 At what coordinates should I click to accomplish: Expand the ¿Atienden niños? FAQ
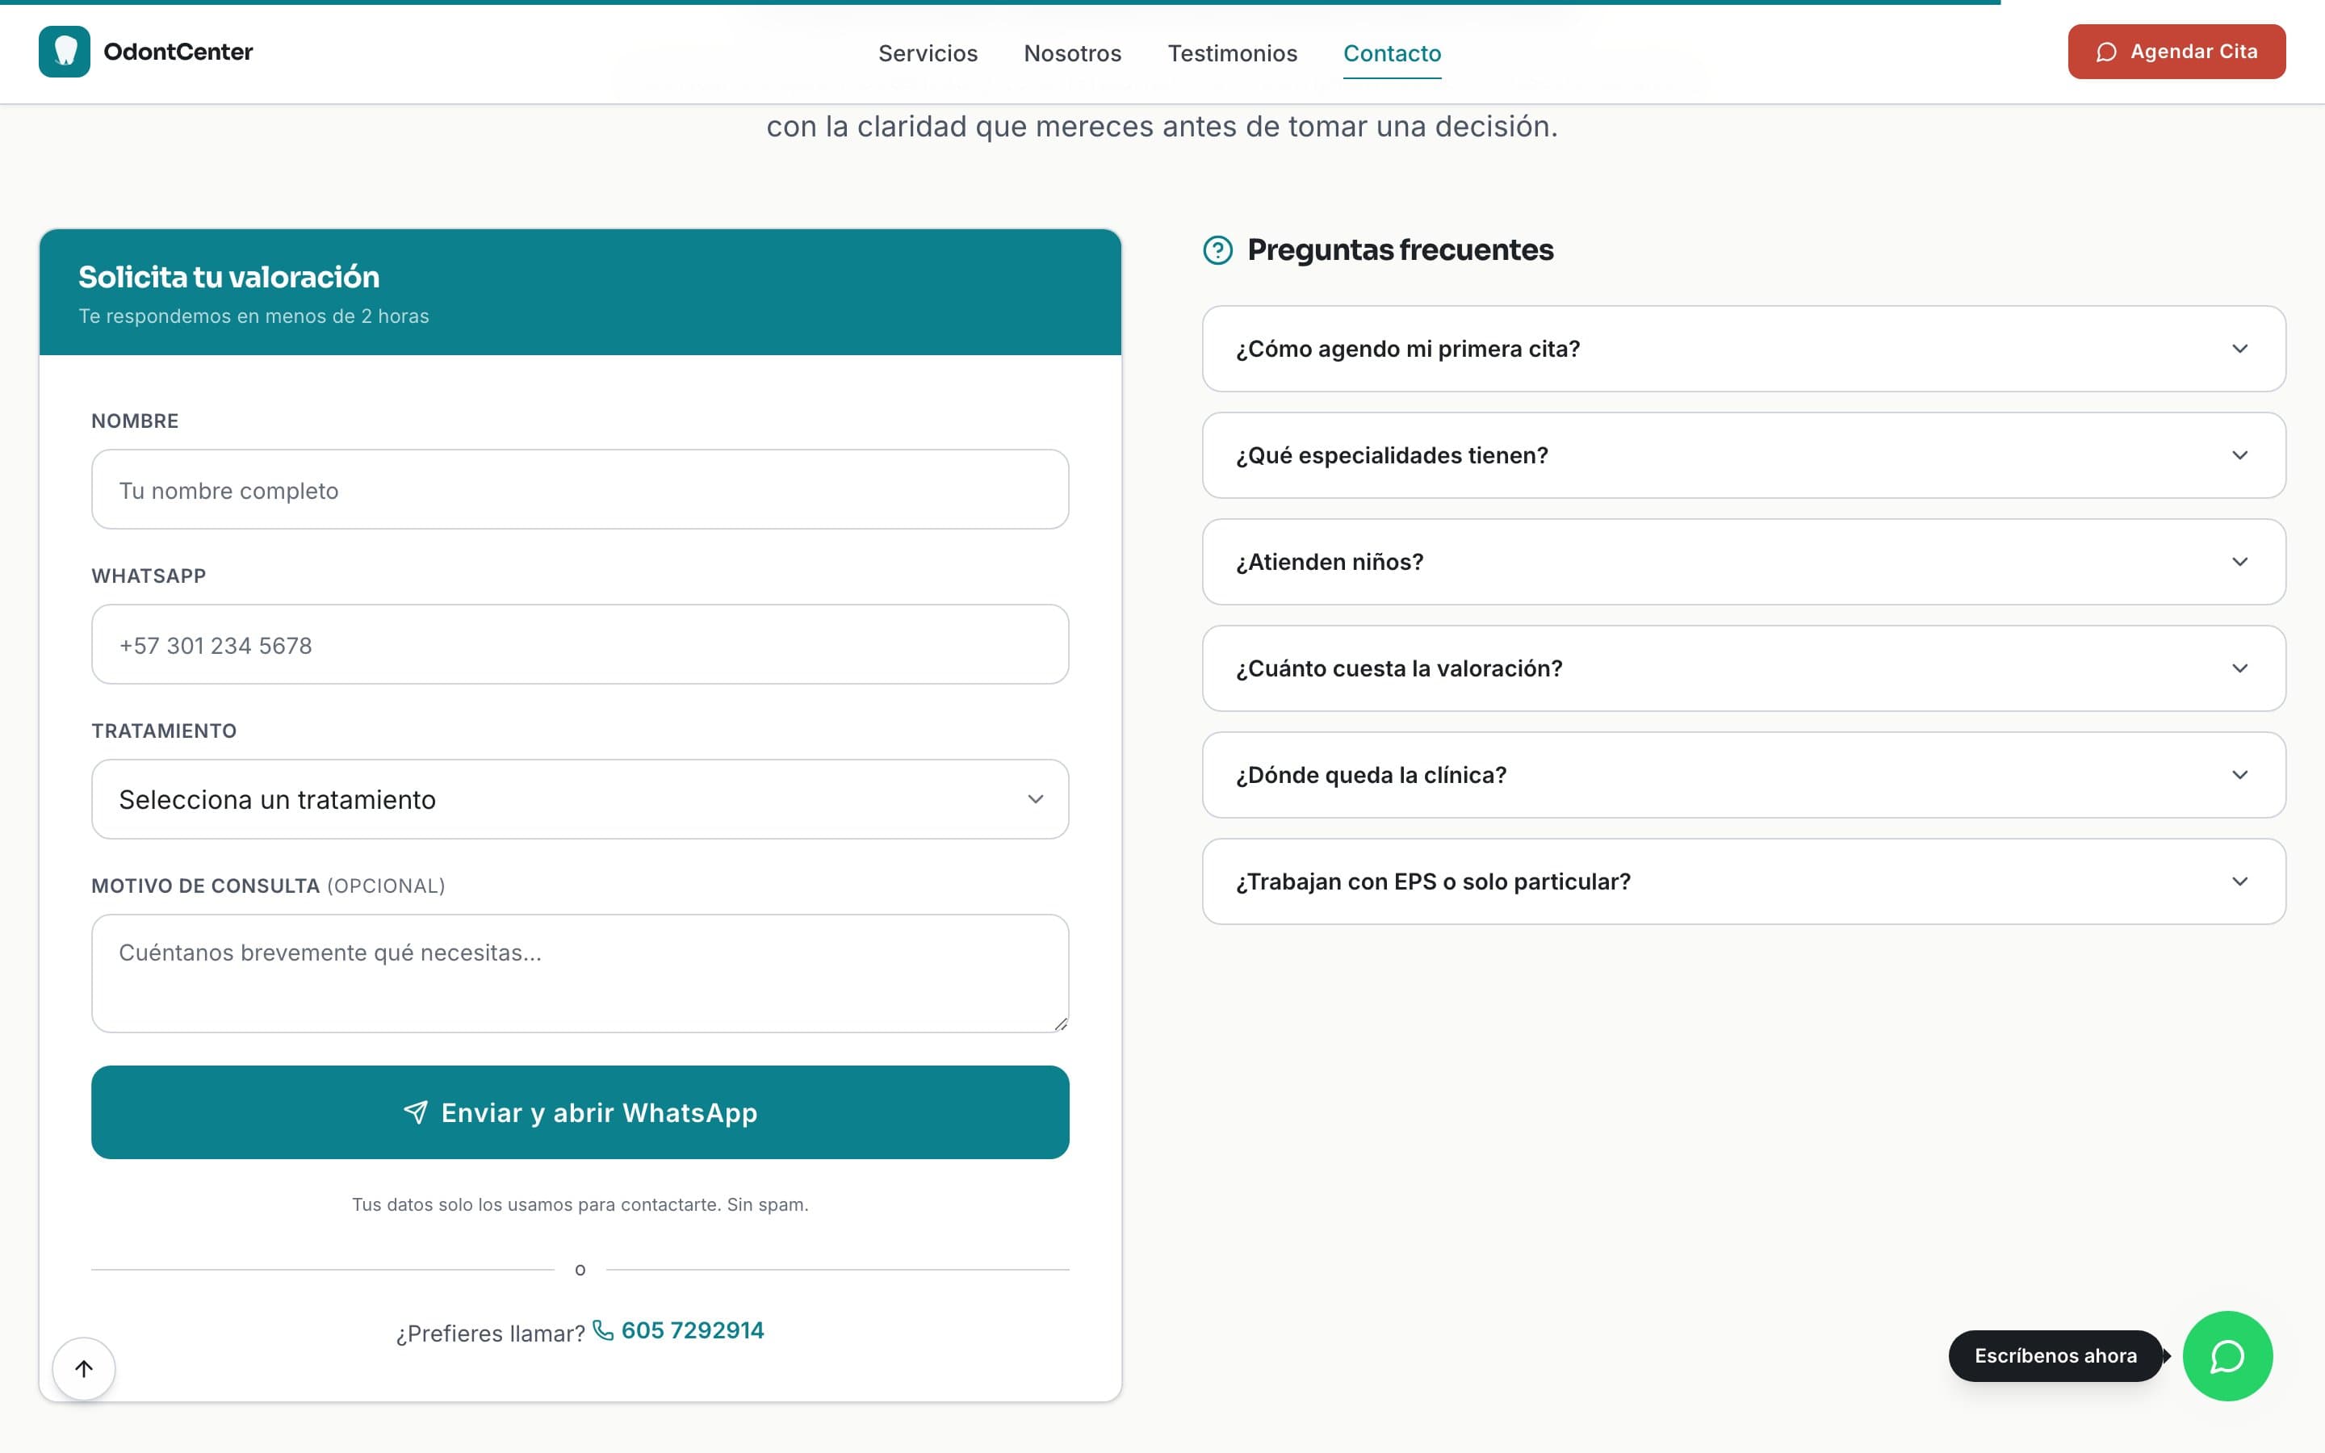1743,562
